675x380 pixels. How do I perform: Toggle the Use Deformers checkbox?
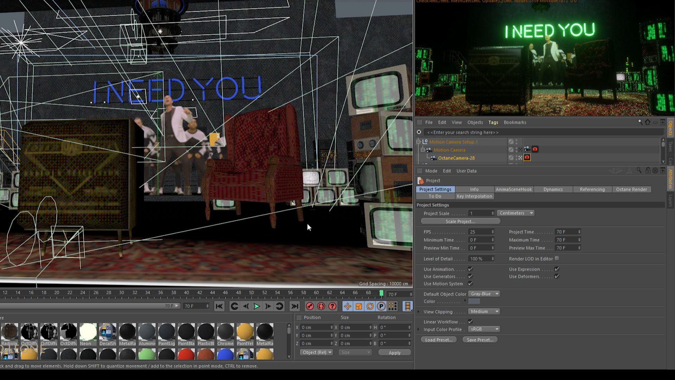click(557, 276)
